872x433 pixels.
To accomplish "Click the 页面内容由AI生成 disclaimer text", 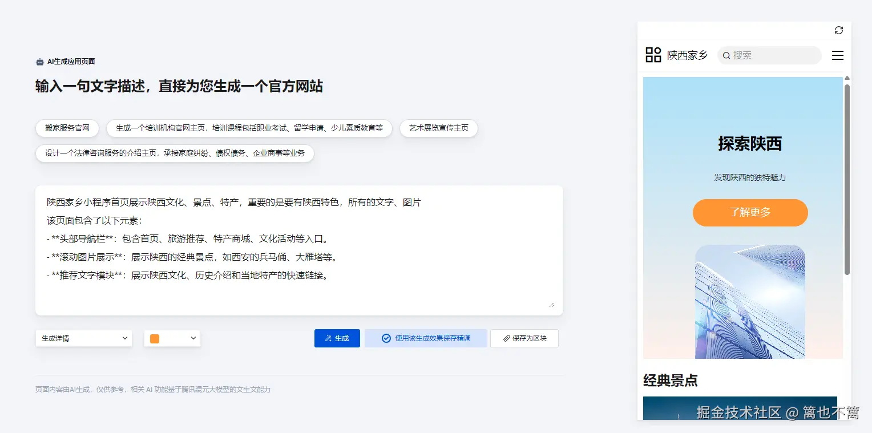I will click(x=153, y=390).
